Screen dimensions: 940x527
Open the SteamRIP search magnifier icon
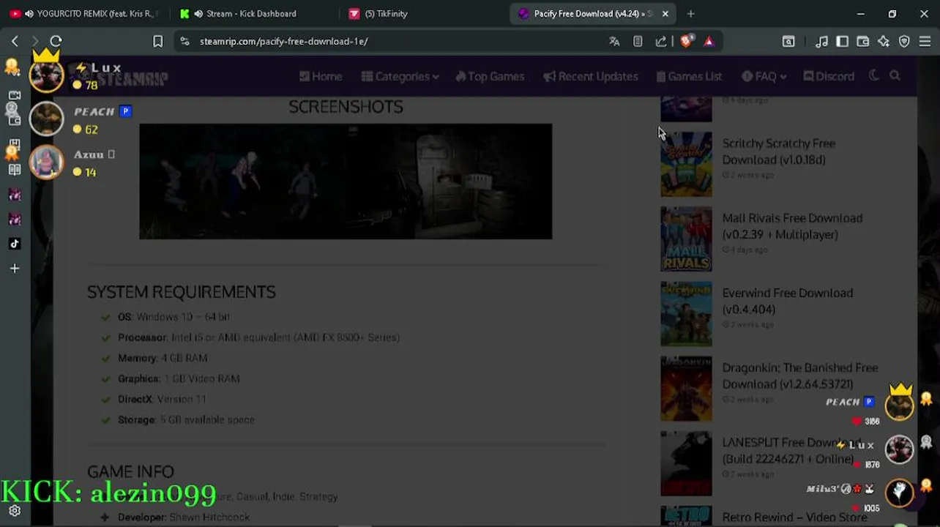[895, 75]
